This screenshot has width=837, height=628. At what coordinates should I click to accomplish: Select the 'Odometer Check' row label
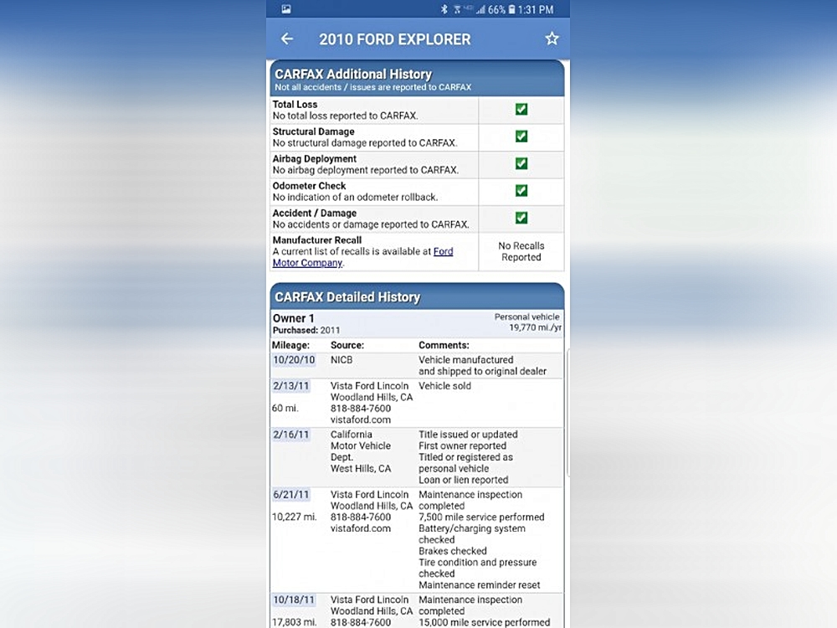309,186
